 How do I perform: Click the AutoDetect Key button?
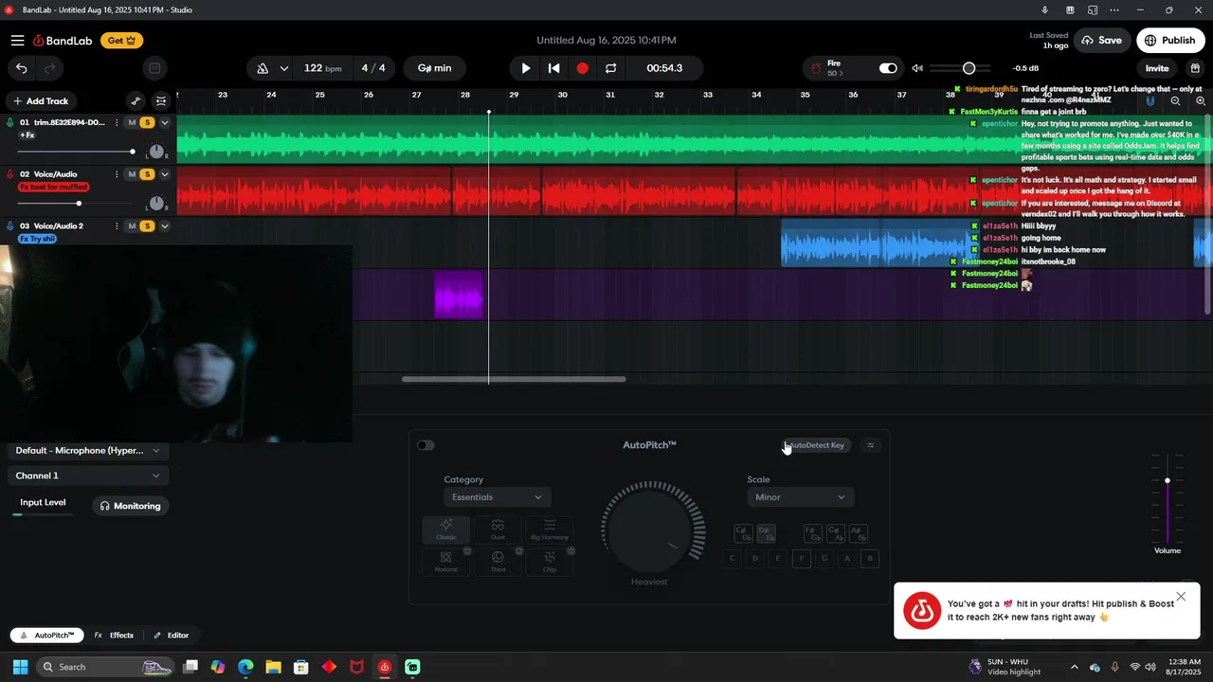pos(817,445)
